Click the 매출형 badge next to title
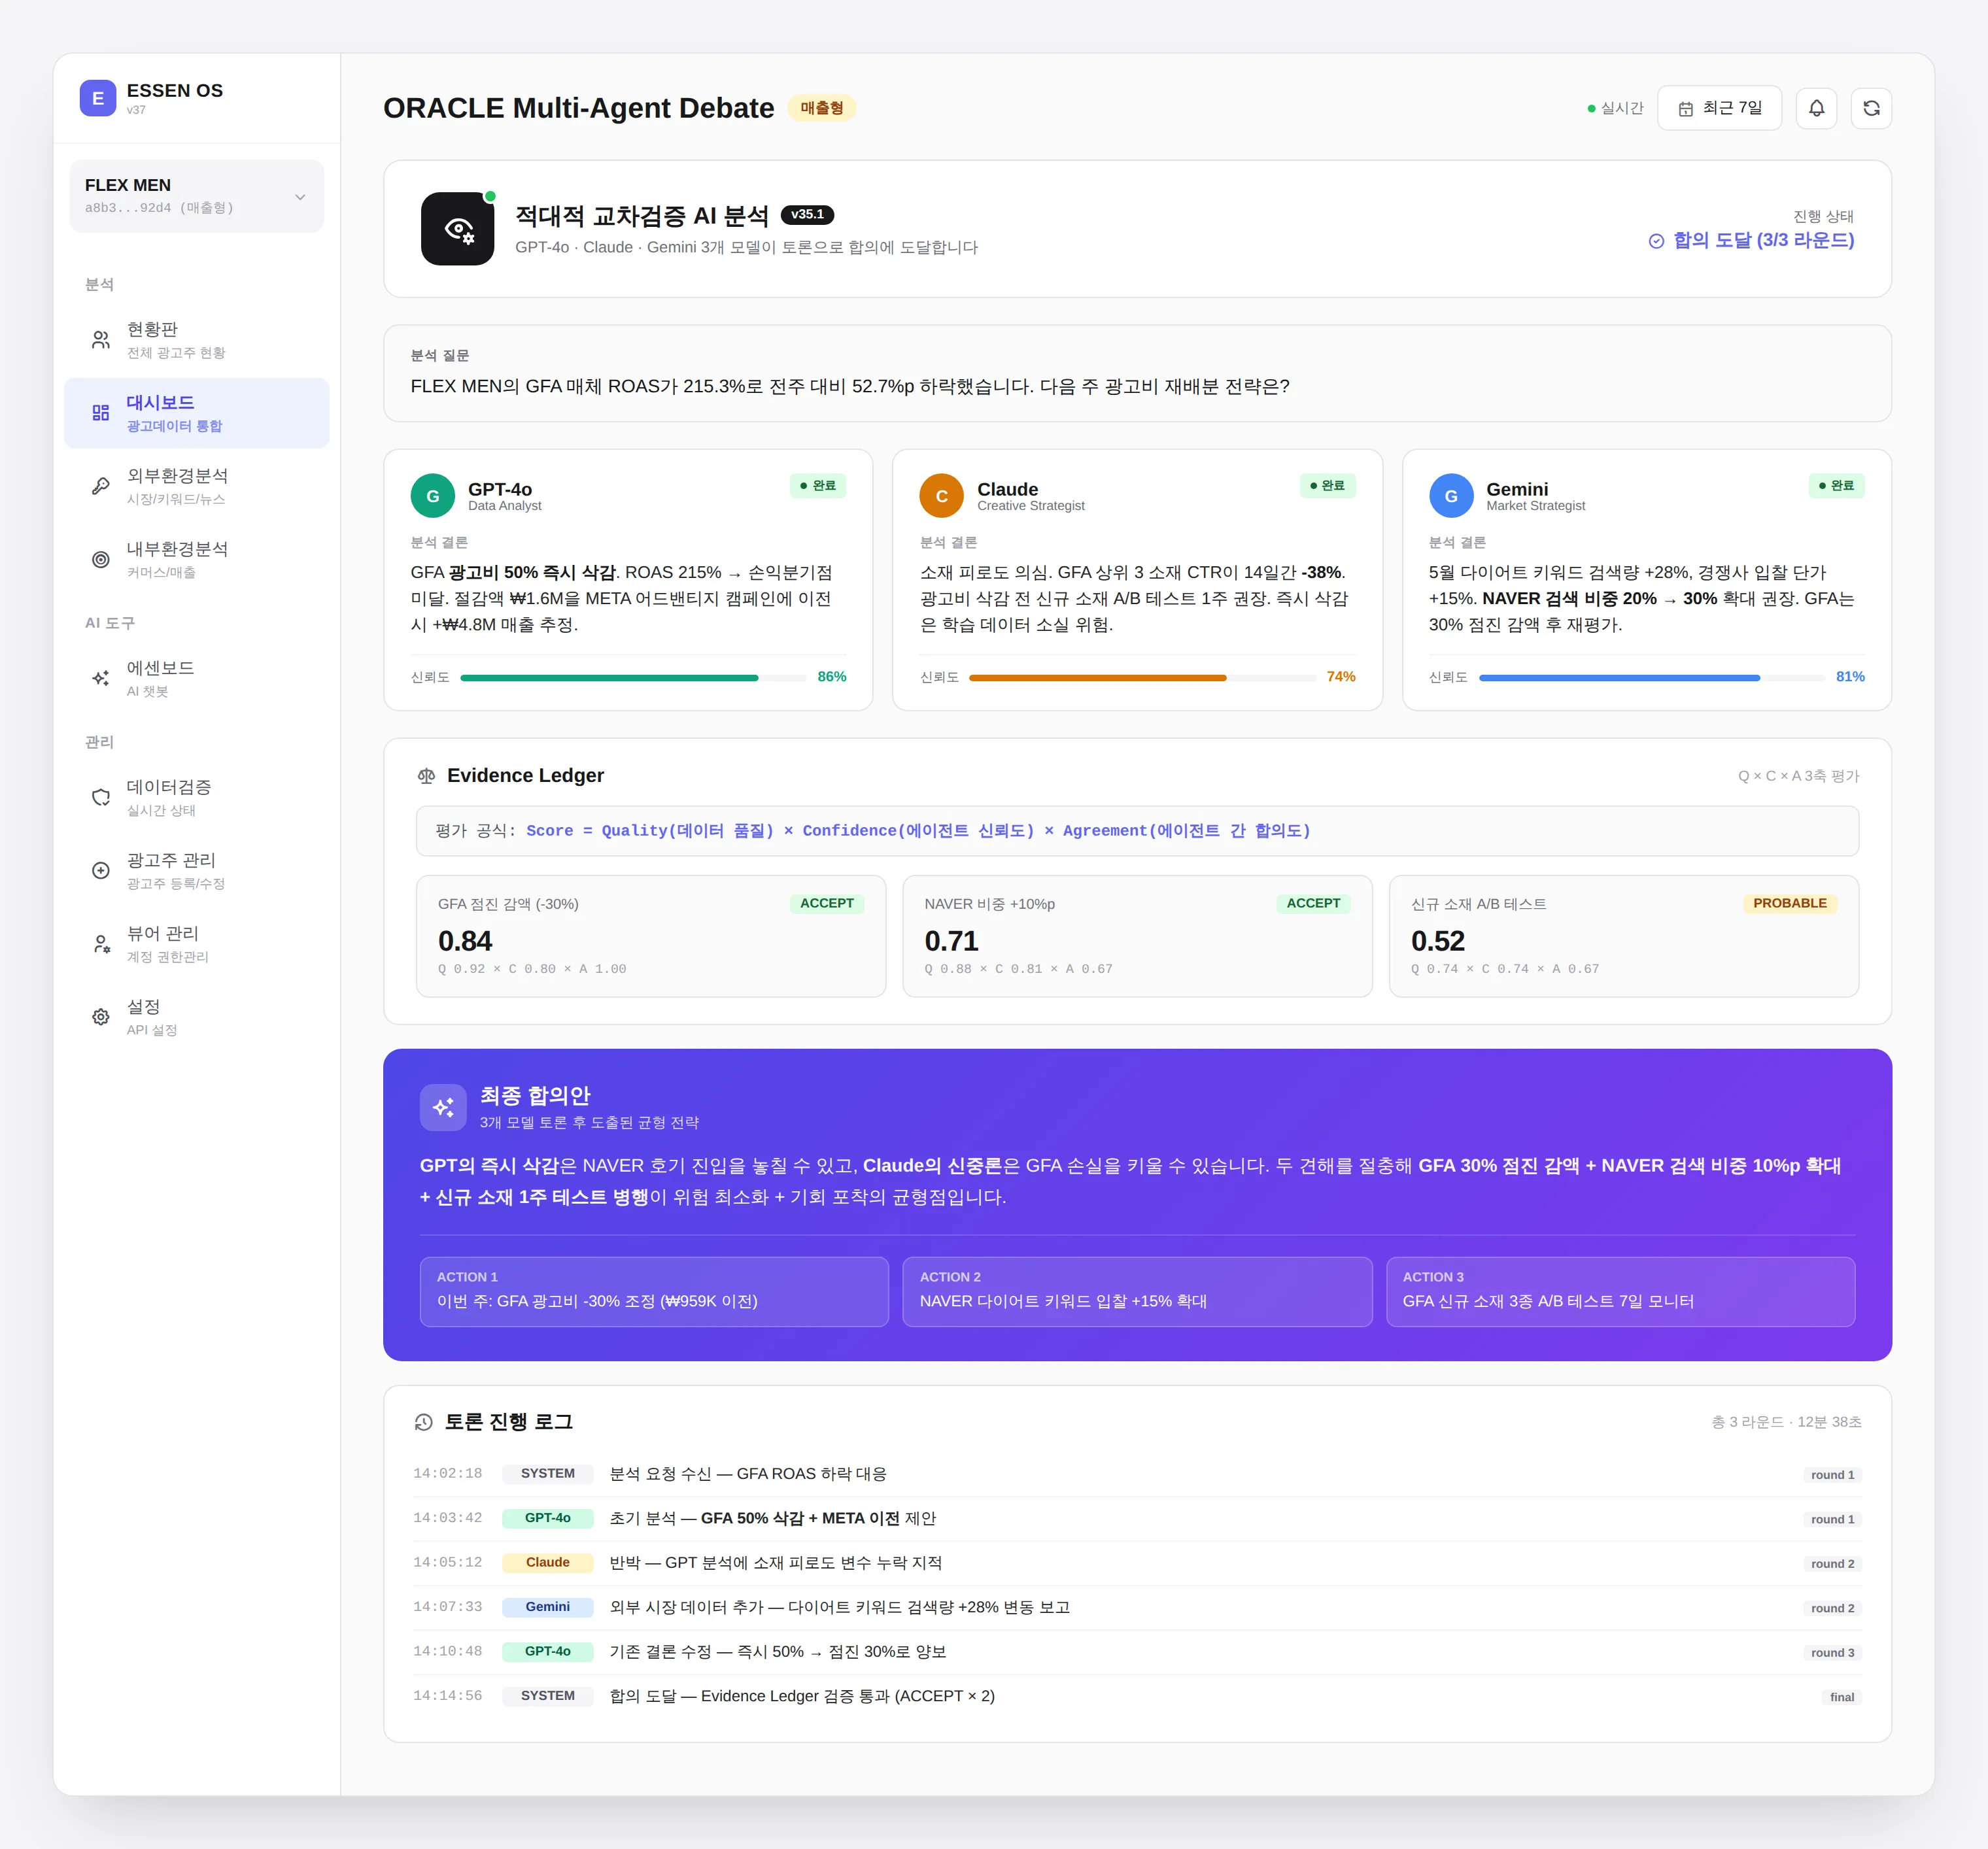1988x1849 pixels. 821,108
